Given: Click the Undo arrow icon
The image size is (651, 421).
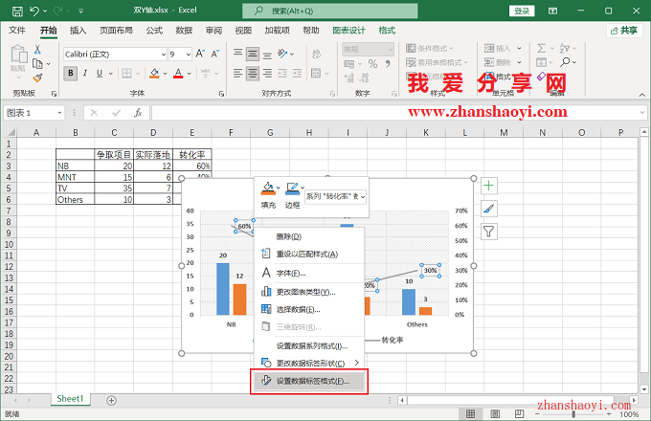Looking at the screenshot, I should [x=34, y=11].
